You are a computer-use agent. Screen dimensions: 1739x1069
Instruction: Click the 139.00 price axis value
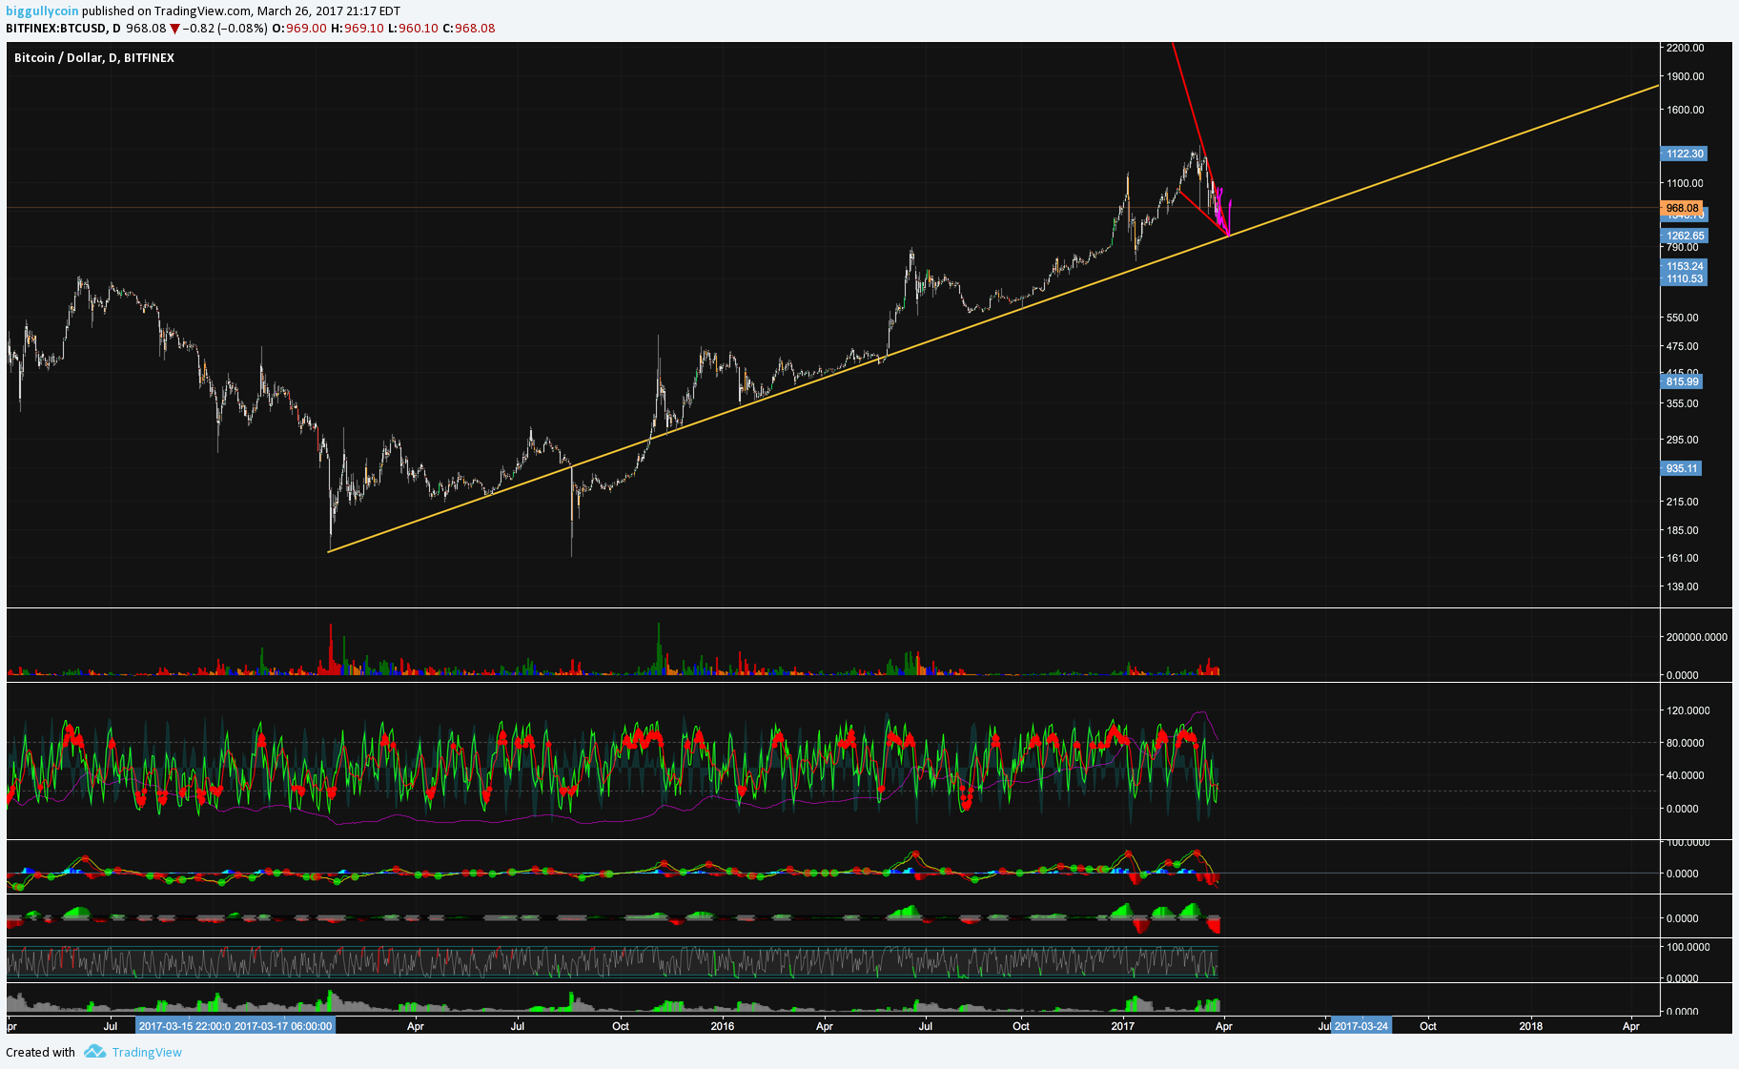click(x=1682, y=586)
